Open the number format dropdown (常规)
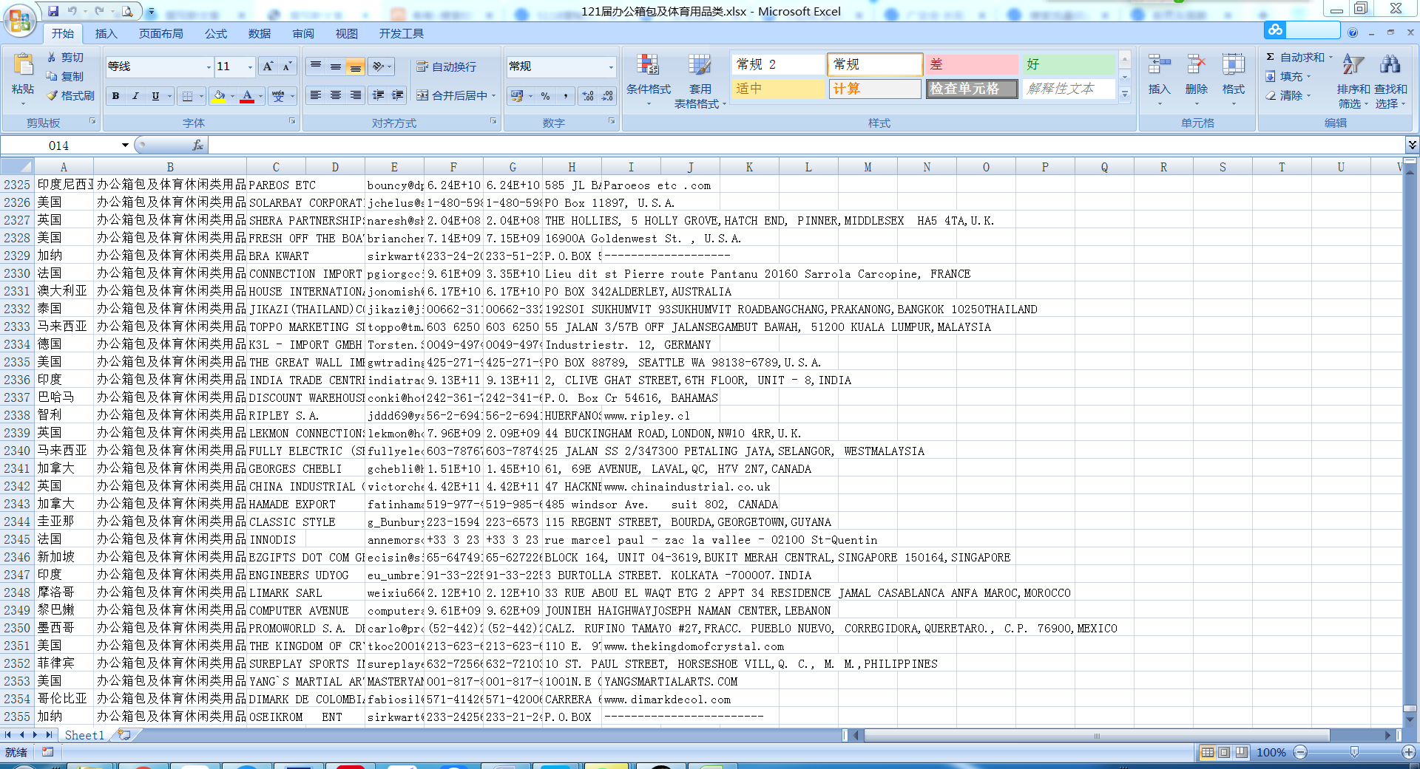1420x769 pixels. coord(611,67)
